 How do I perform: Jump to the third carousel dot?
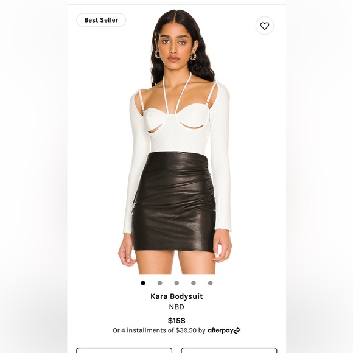(177, 283)
